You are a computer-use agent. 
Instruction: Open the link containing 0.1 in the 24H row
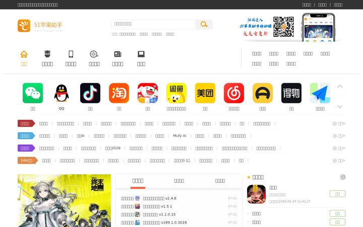[182, 160]
